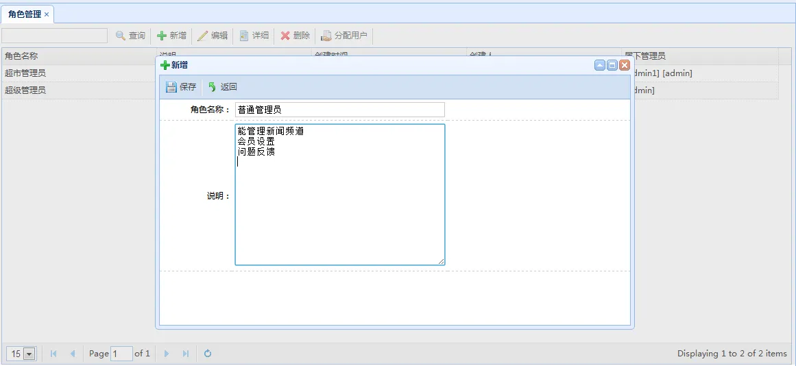Close the 新增 dialog window

pyautogui.click(x=625, y=65)
